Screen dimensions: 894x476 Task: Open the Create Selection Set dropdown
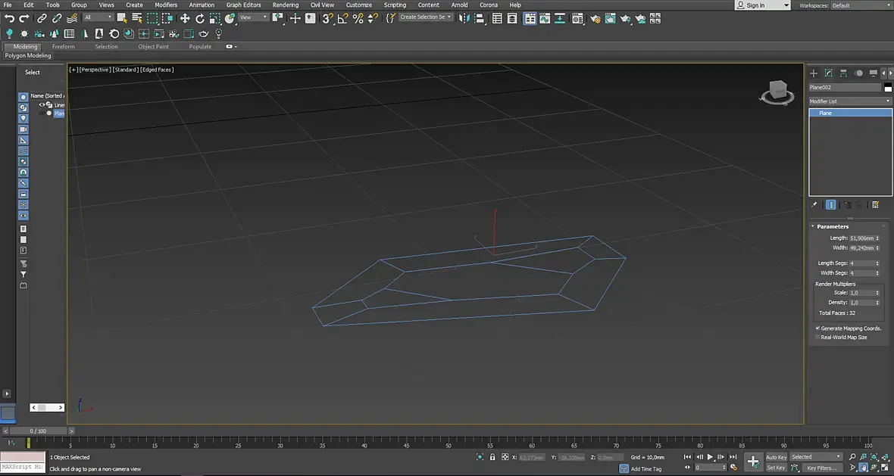click(426, 17)
